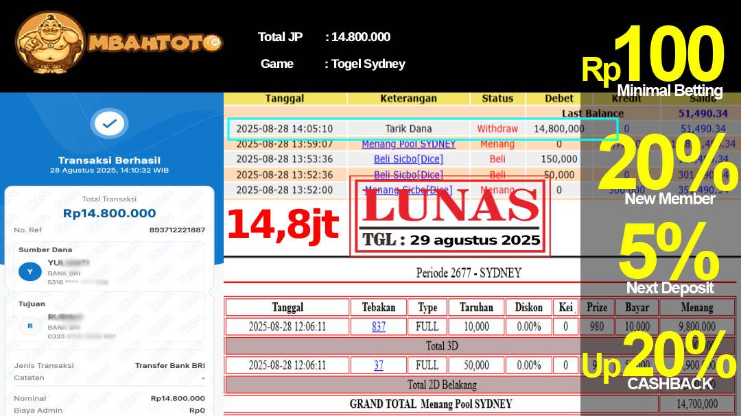Viewport: 741px width, 416px height.
Task: Click the Status column header
Action: tap(497, 99)
